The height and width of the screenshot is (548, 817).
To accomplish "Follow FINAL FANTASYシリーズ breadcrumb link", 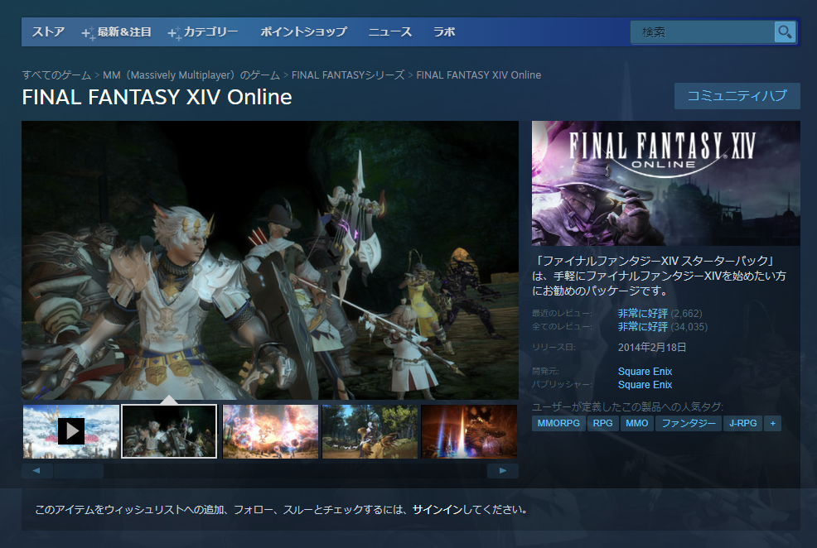I will (348, 75).
